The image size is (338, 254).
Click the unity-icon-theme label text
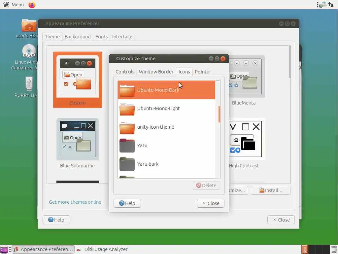point(156,127)
